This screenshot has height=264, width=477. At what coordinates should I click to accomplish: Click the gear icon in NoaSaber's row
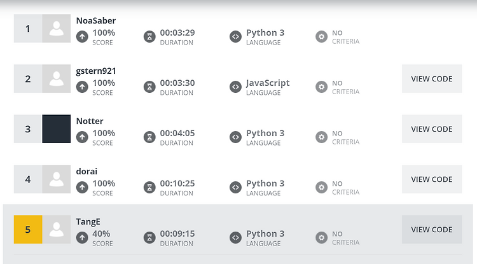click(322, 37)
